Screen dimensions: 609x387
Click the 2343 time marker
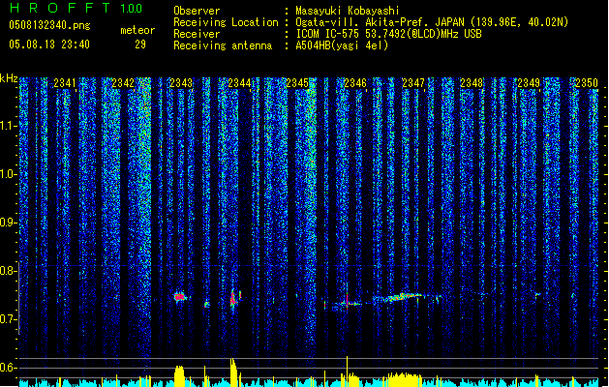[x=181, y=82]
